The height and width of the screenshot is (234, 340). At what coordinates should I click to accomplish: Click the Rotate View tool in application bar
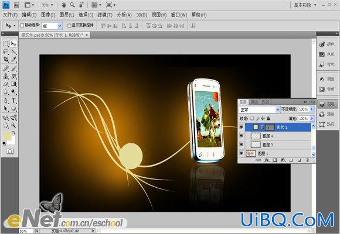pos(81,5)
